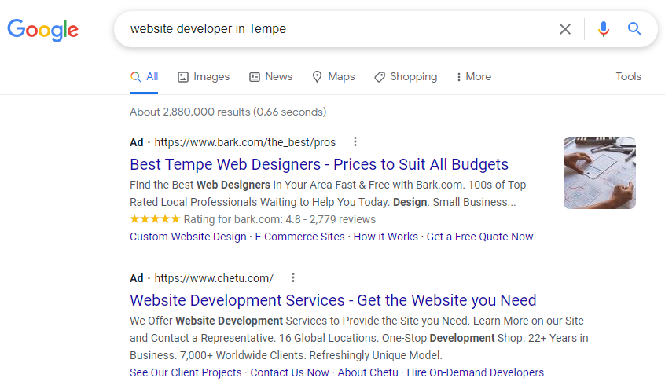Click the bark.com ad URL text
This screenshot has height=389, width=665.
(244, 142)
